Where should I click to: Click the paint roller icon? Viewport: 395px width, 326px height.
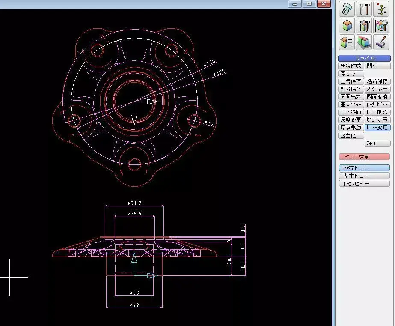381,42
